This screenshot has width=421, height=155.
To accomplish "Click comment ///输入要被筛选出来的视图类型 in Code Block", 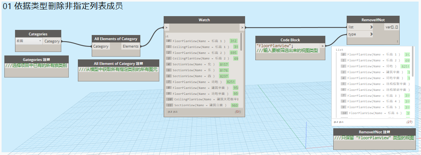I will pyautogui.click(x=287, y=50).
